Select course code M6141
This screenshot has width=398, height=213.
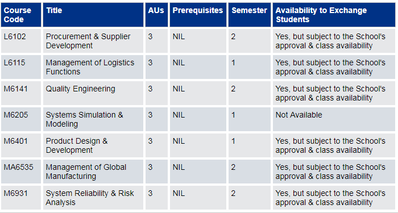(16, 89)
